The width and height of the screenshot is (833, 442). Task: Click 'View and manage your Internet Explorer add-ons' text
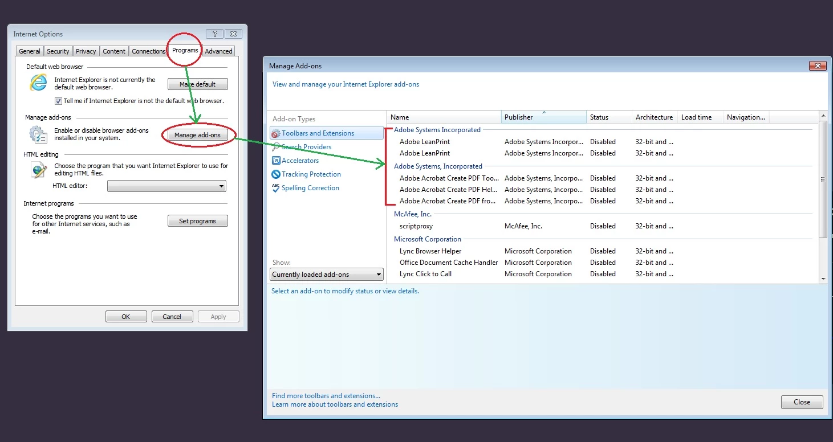click(346, 84)
